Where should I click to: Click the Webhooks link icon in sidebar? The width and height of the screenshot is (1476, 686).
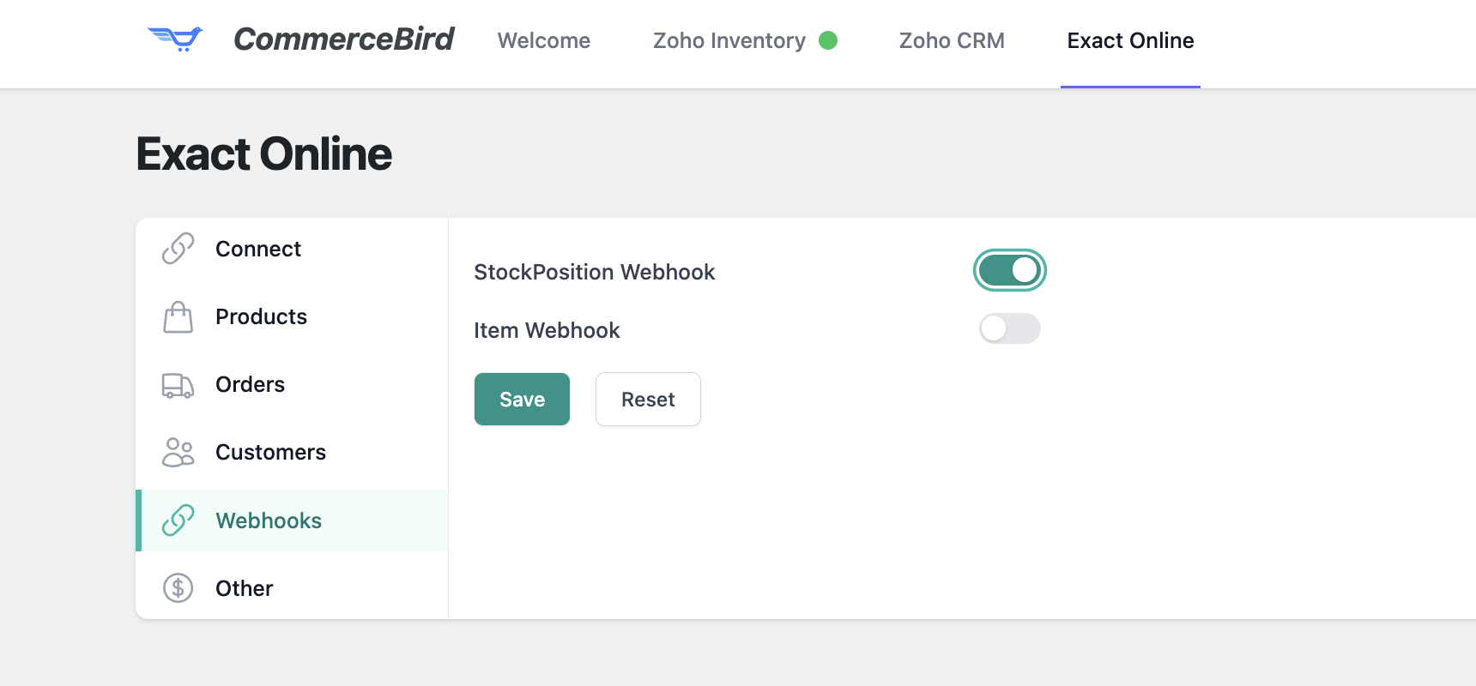tap(178, 521)
